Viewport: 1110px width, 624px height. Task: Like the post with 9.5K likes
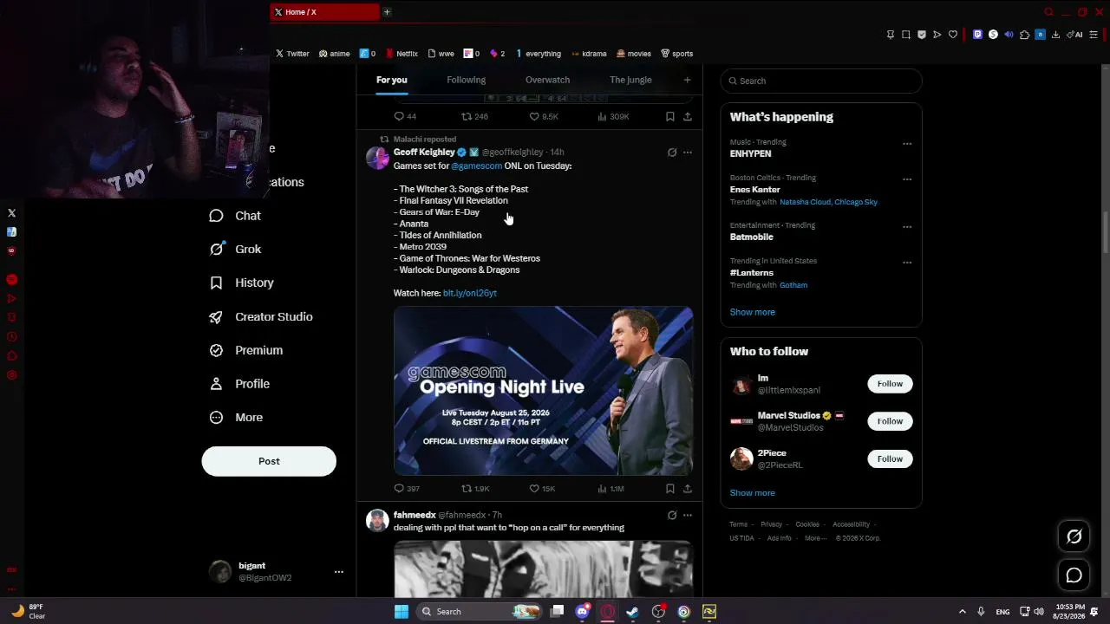543,116
